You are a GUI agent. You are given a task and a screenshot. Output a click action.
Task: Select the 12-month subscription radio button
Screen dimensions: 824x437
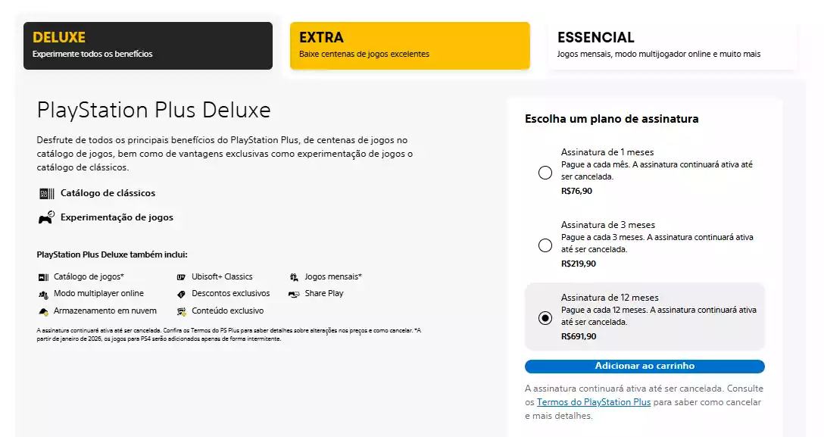545,318
